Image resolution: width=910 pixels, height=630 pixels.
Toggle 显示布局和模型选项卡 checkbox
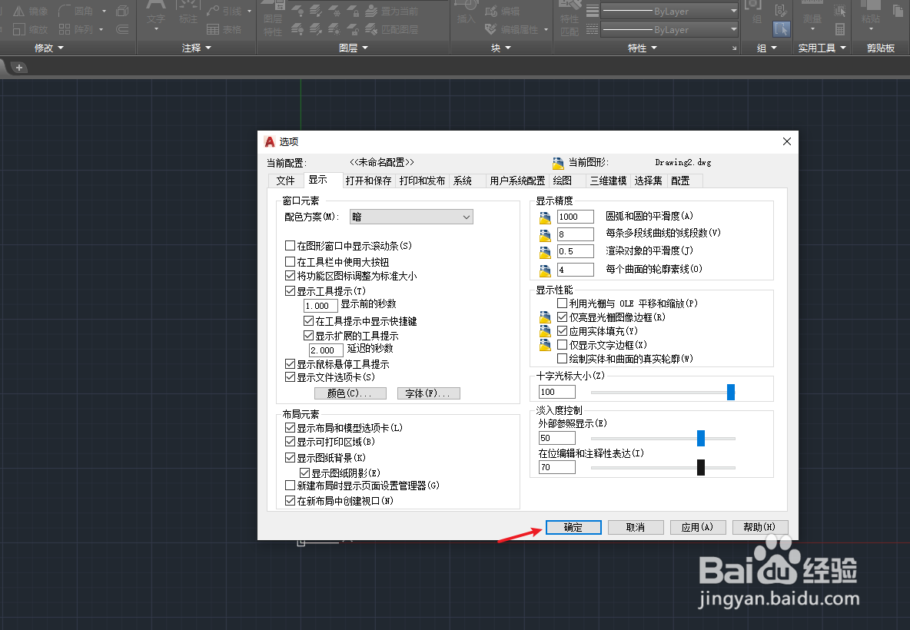point(291,427)
